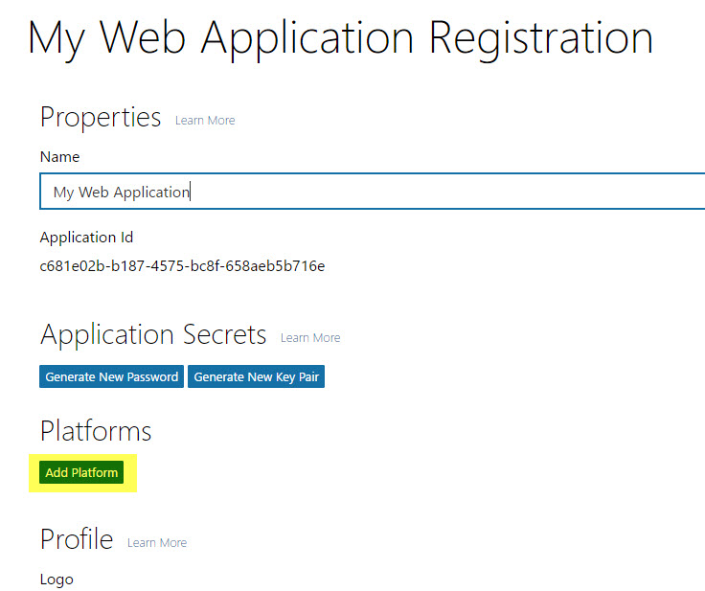Click the Logo label under Profile
This screenshot has width=705, height=591.
(57, 580)
